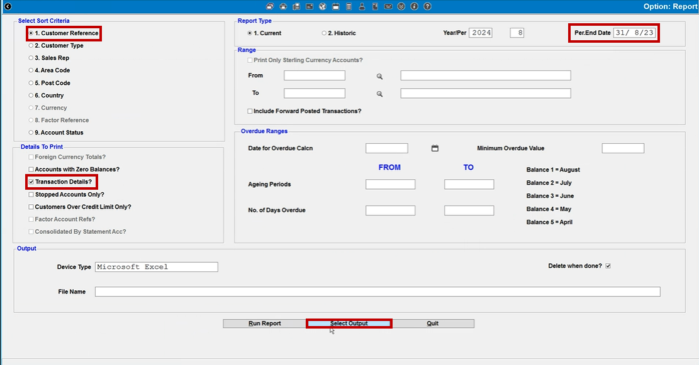699x365 pixels.
Task: Open the toolbar calendar icon
Action: (336, 6)
